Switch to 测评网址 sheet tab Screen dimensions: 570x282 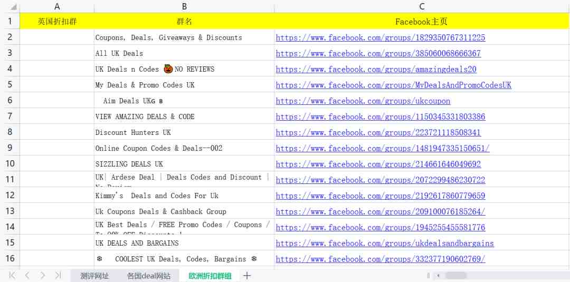[x=94, y=276]
